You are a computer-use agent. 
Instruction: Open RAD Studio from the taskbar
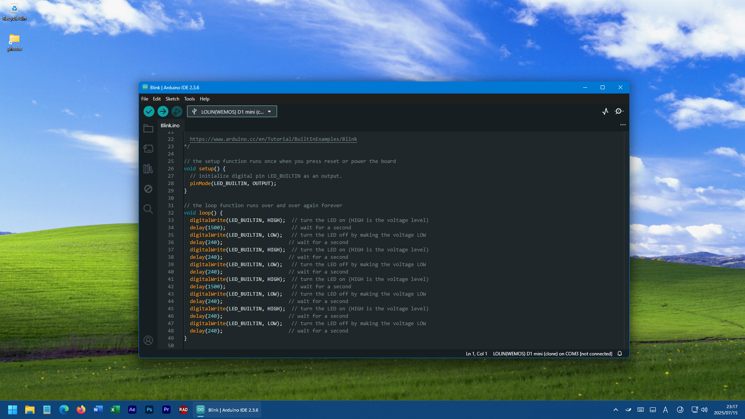[184, 410]
